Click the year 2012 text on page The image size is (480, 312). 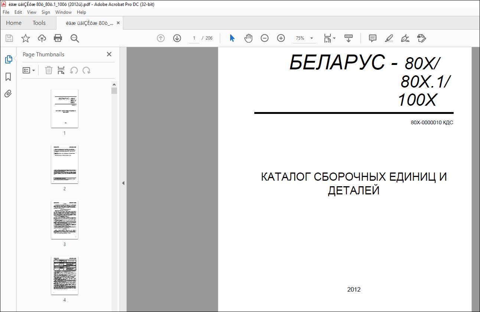point(354,290)
